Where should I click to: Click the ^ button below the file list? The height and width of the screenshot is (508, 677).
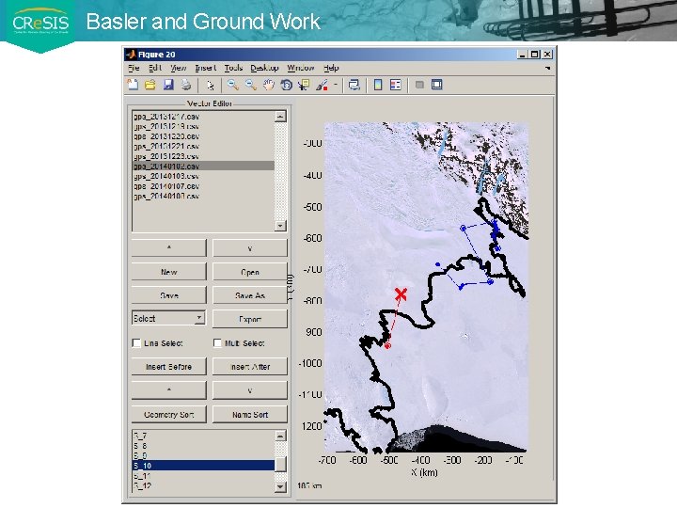169,248
